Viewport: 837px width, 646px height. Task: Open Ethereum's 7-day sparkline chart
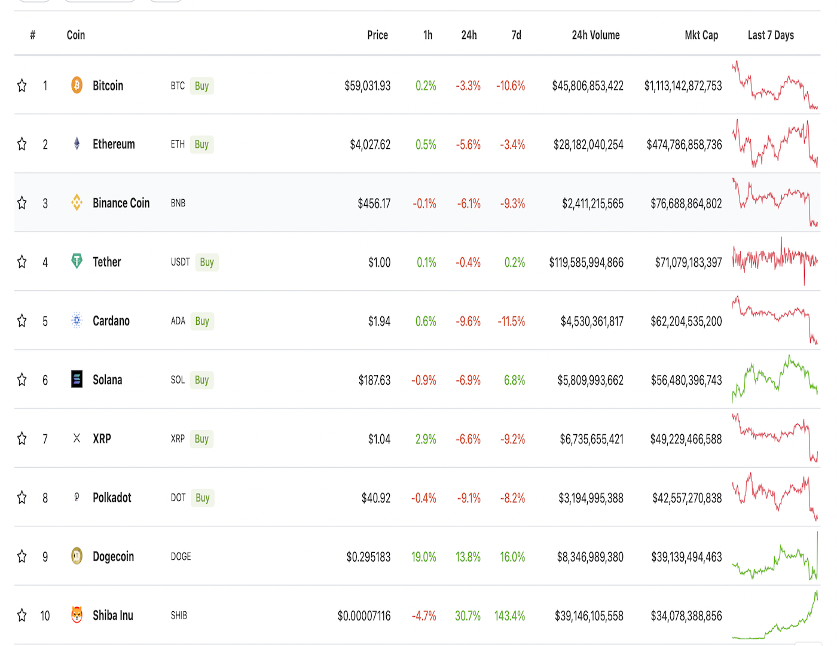point(775,144)
